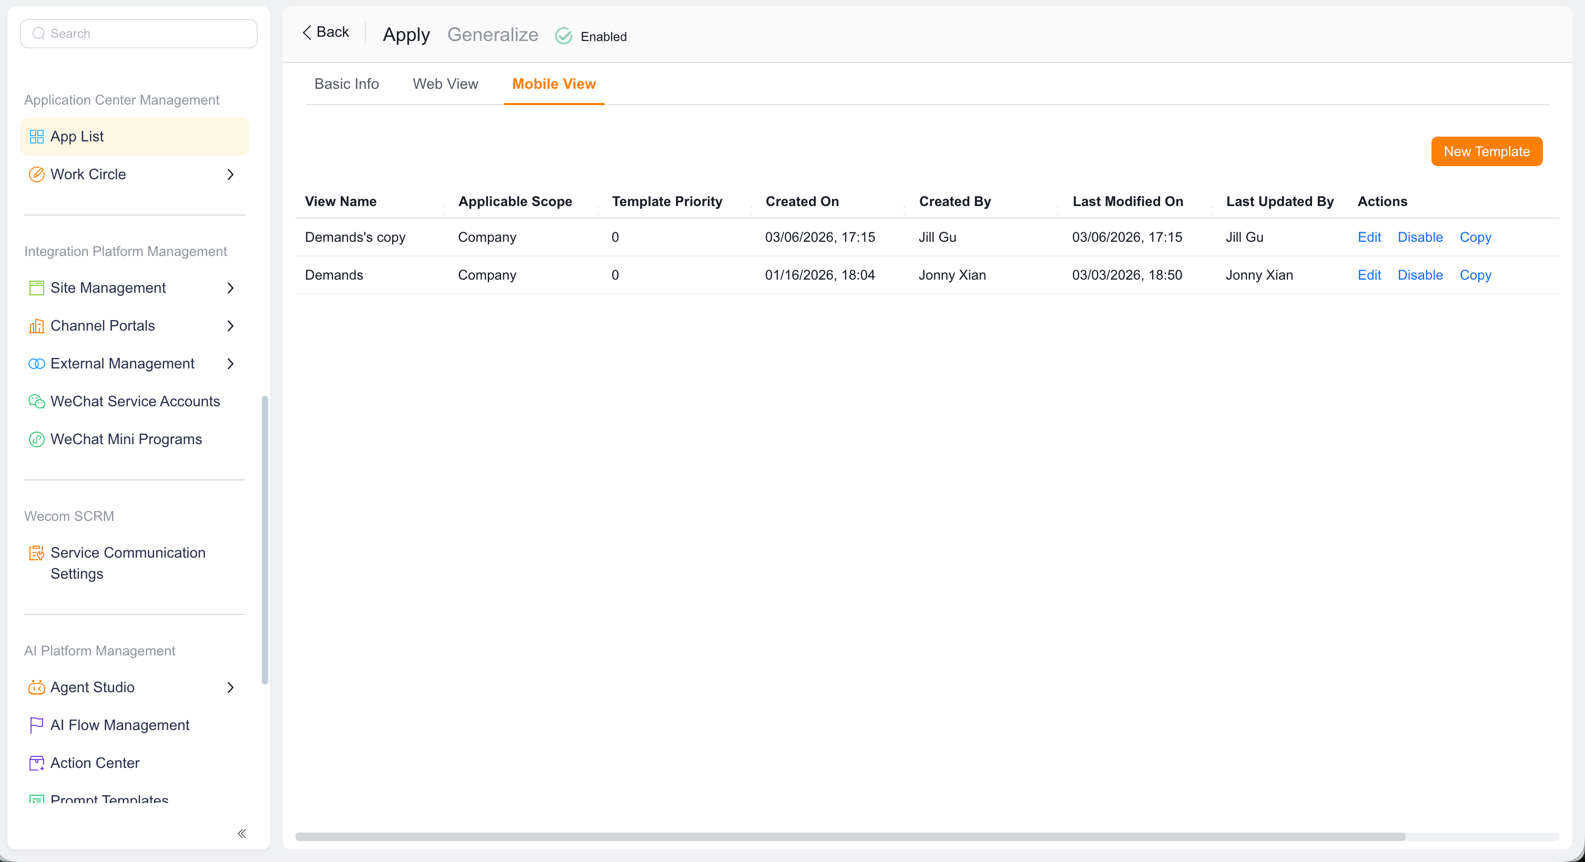Viewport: 1585px width, 862px height.
Task: Click the 01/16/2026, 18:04 created date
Action: click(x=819, y=275)
